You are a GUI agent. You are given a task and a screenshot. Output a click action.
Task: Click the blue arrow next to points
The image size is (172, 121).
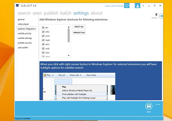(x=161, y=16)
